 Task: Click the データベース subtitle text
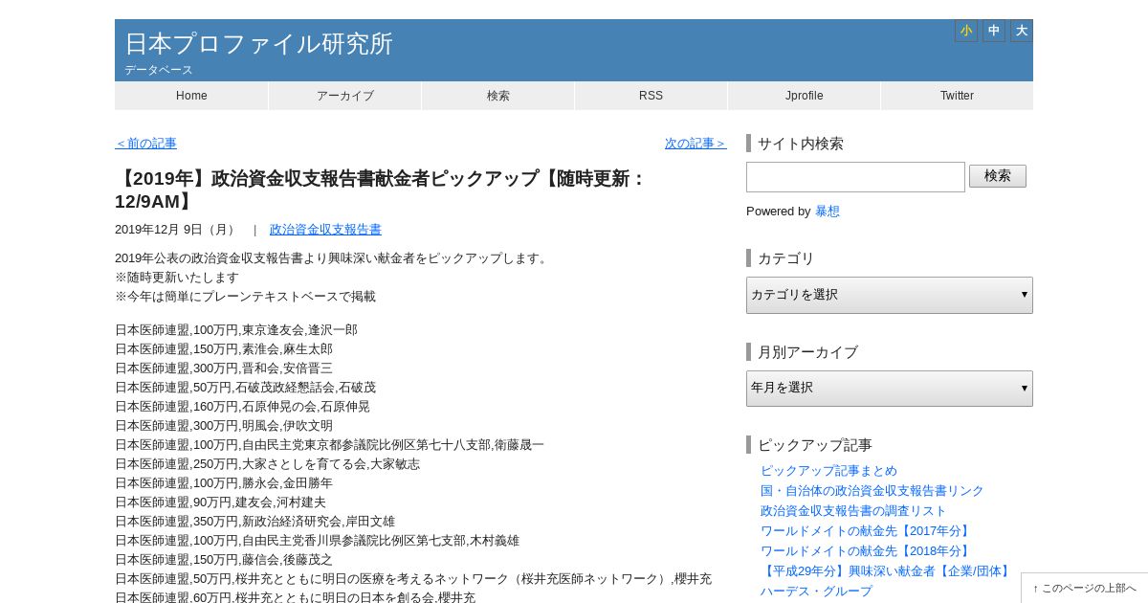click(x=159, y=70)
